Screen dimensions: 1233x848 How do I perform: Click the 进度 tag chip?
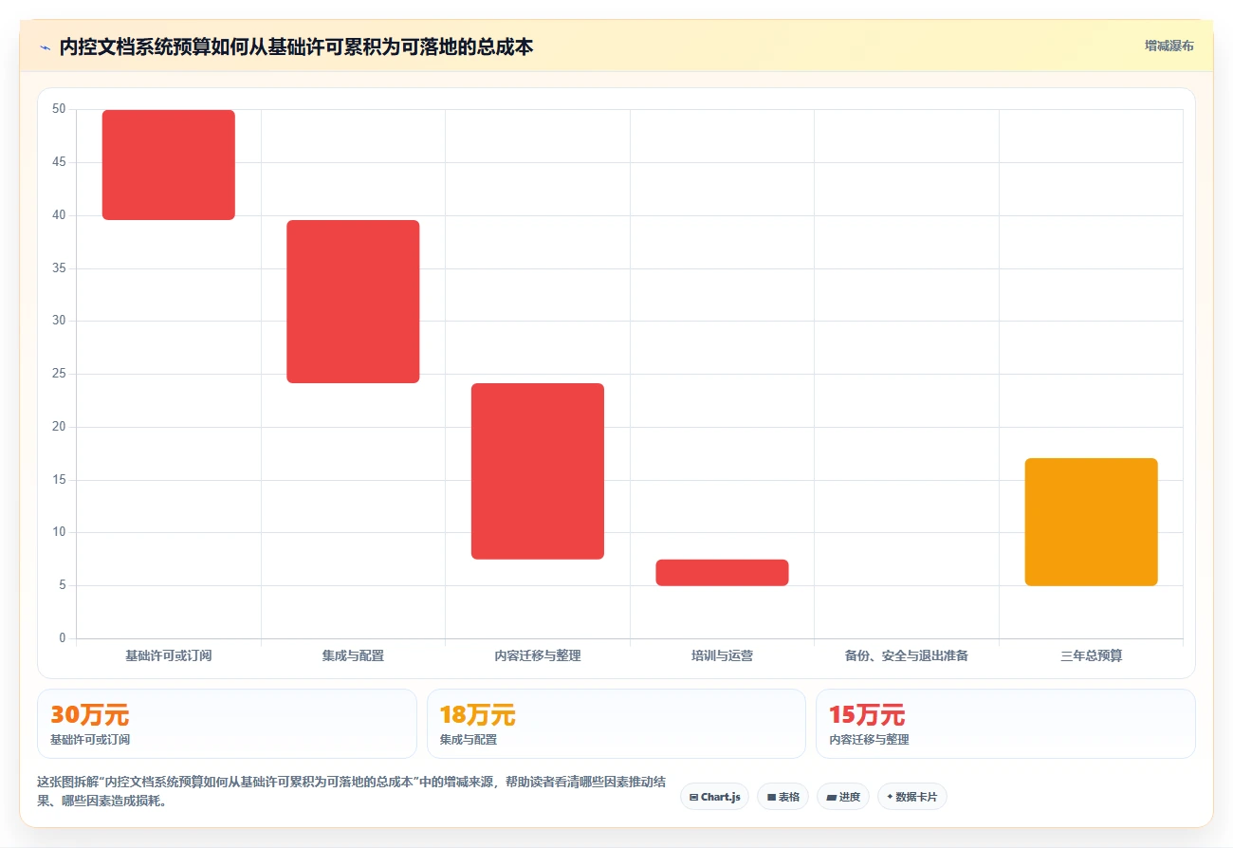pyautogui.click(x=842, y=797)
